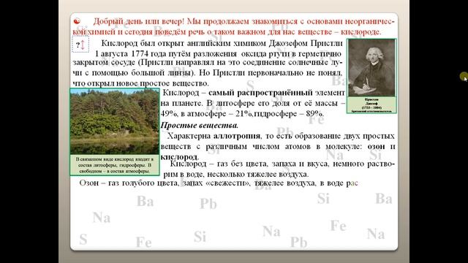
Task: Click the bold word 'озон'
Action: pyautogui.click(x=375, y=146)
